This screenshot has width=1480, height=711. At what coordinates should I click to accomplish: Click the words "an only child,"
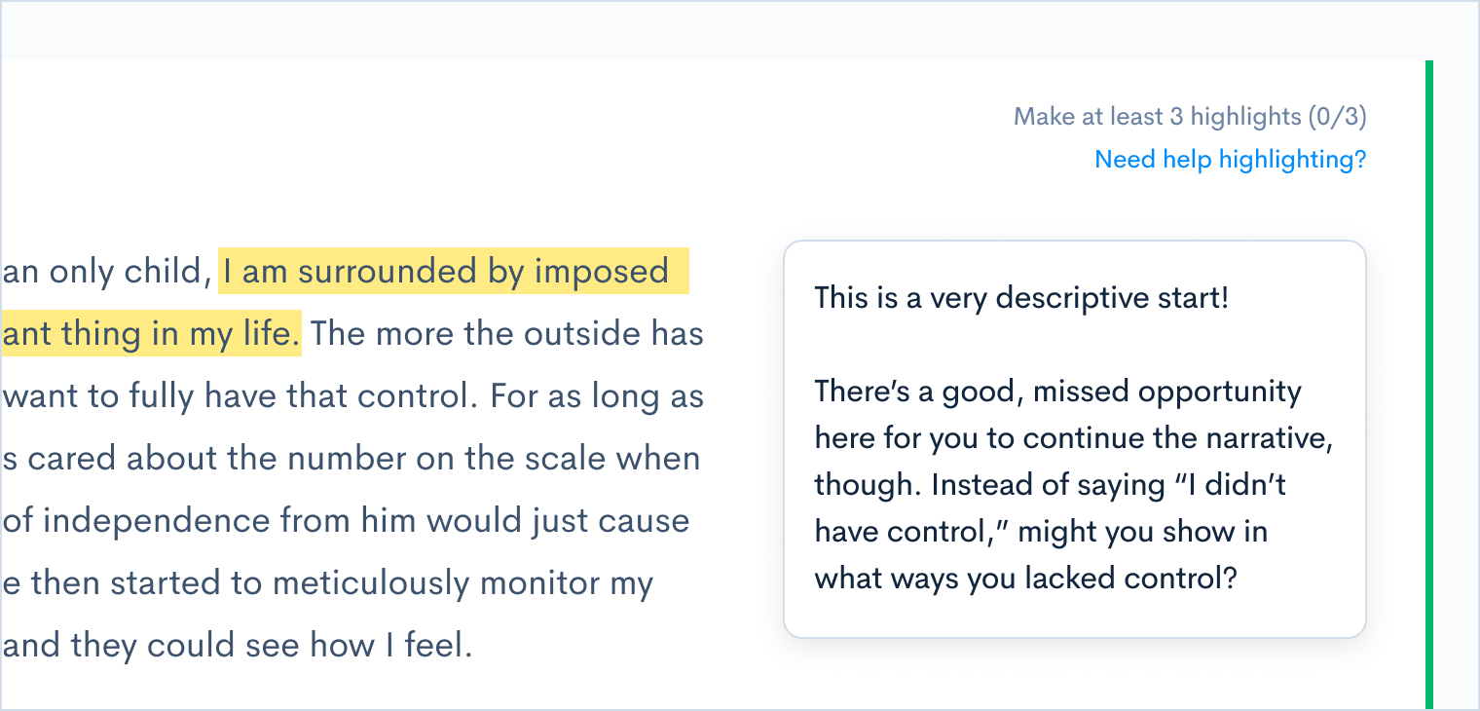[x=107, y=273]
